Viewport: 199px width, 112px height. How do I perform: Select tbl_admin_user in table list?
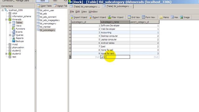[45, 10]
